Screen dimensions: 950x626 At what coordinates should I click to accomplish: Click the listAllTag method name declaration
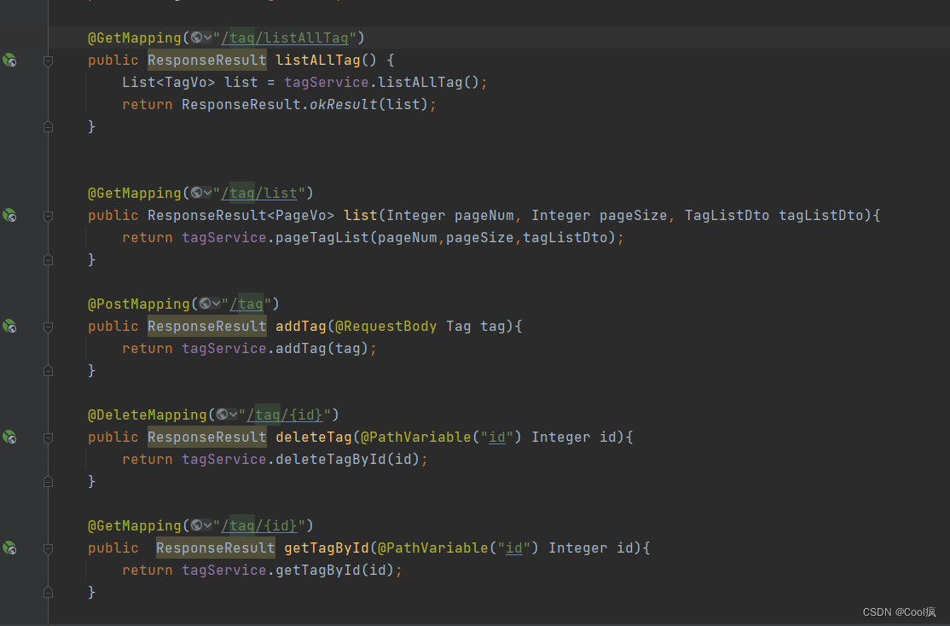click(318, 60)
